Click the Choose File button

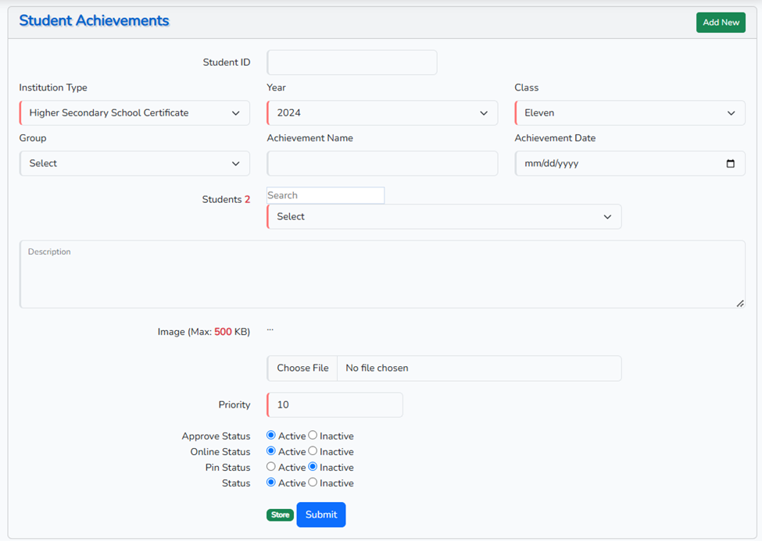302,368
